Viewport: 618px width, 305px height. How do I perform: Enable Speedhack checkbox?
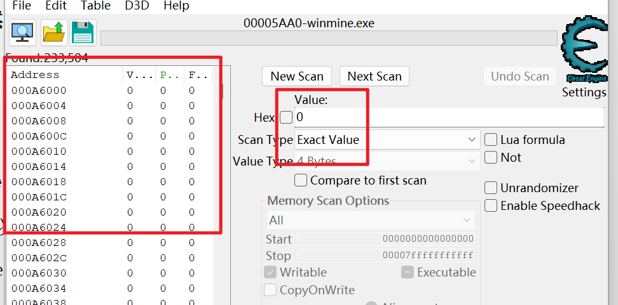491,205
